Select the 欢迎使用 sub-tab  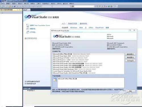(x=65, y=28)
